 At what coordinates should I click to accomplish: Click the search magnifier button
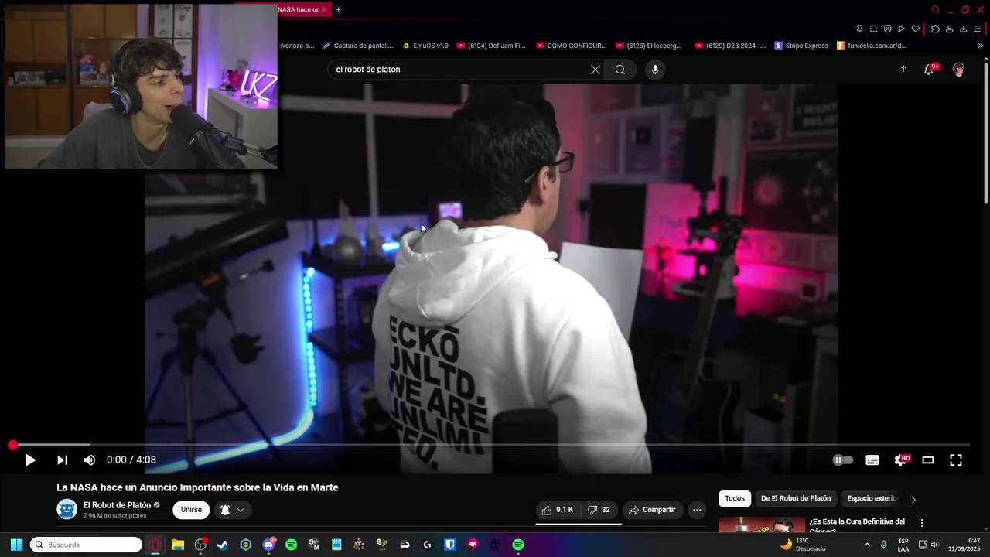pyautogui.click(x=620, y=70)
